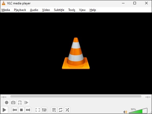Close the VLC media player window
The height and width of the screenshot is (114, 152).
click(x=146, y=3)
